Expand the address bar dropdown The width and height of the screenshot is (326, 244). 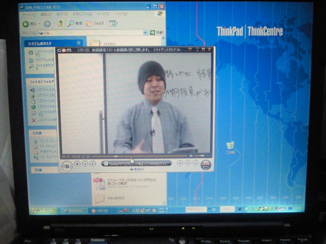coord(145,33)
